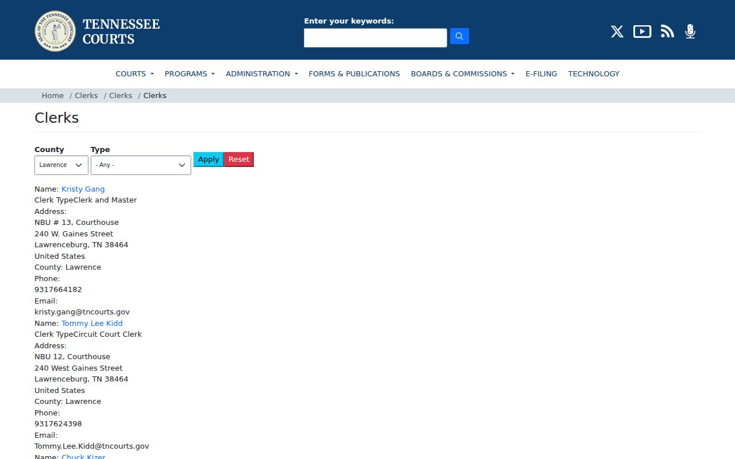Open the X (Twitter) social icon
This screenshot has width=735, height=459.
pos(617,32)
